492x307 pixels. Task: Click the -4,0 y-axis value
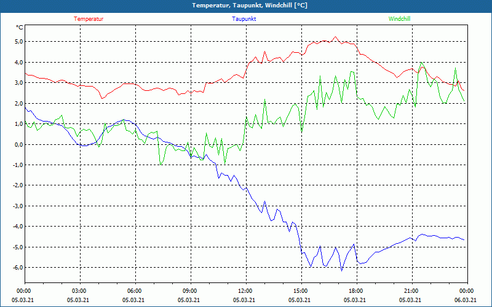coord(18,227)
